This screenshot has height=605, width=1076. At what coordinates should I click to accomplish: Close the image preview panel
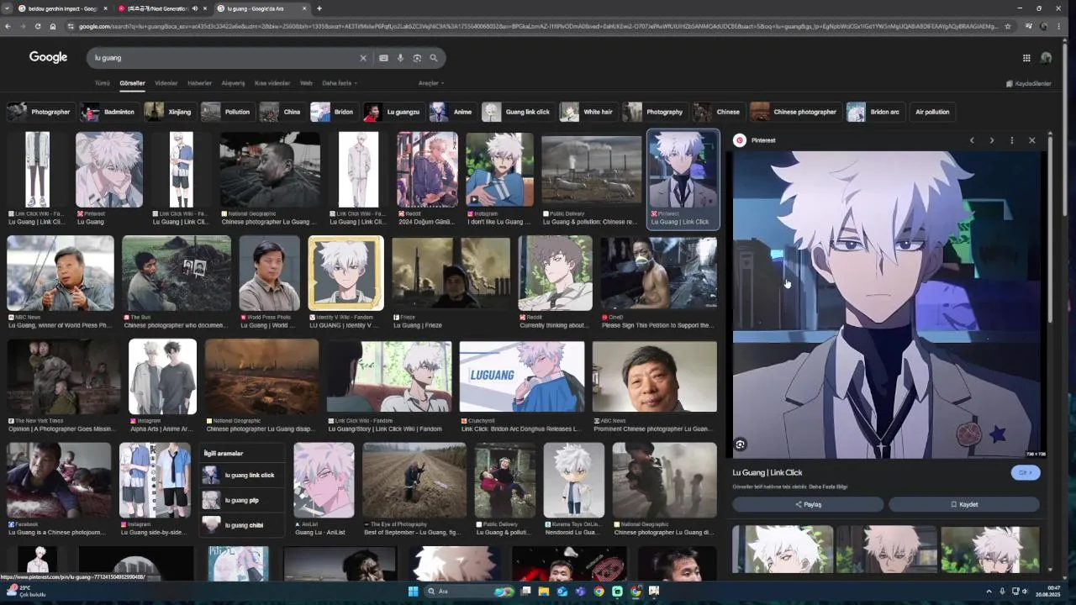[x=1032, y=140]
